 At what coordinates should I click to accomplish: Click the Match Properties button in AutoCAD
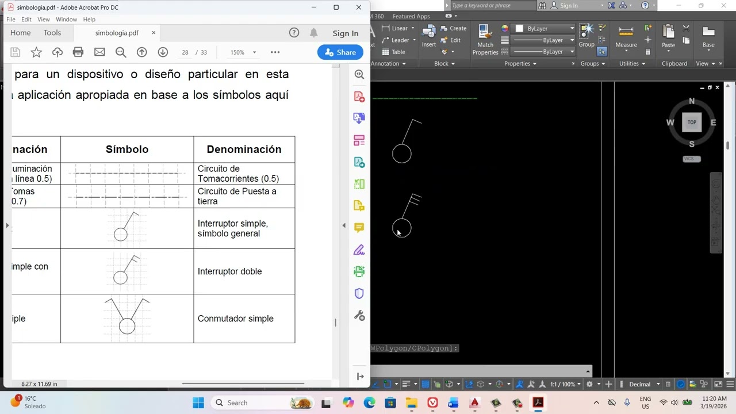click(x=485, y=39)
